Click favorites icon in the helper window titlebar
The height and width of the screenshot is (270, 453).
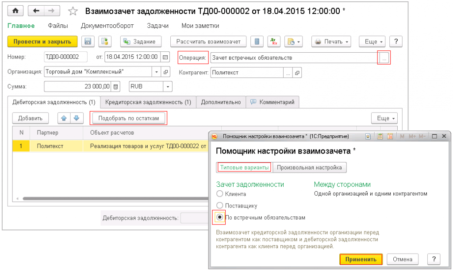click(368, 136)
